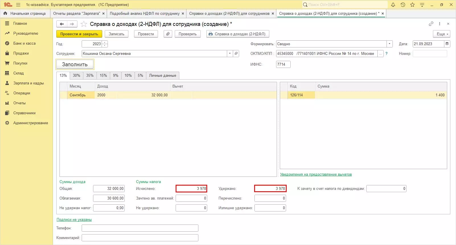456x245 pixels.
Task: Add document to favorites with star icon
Action: (84, 24)
